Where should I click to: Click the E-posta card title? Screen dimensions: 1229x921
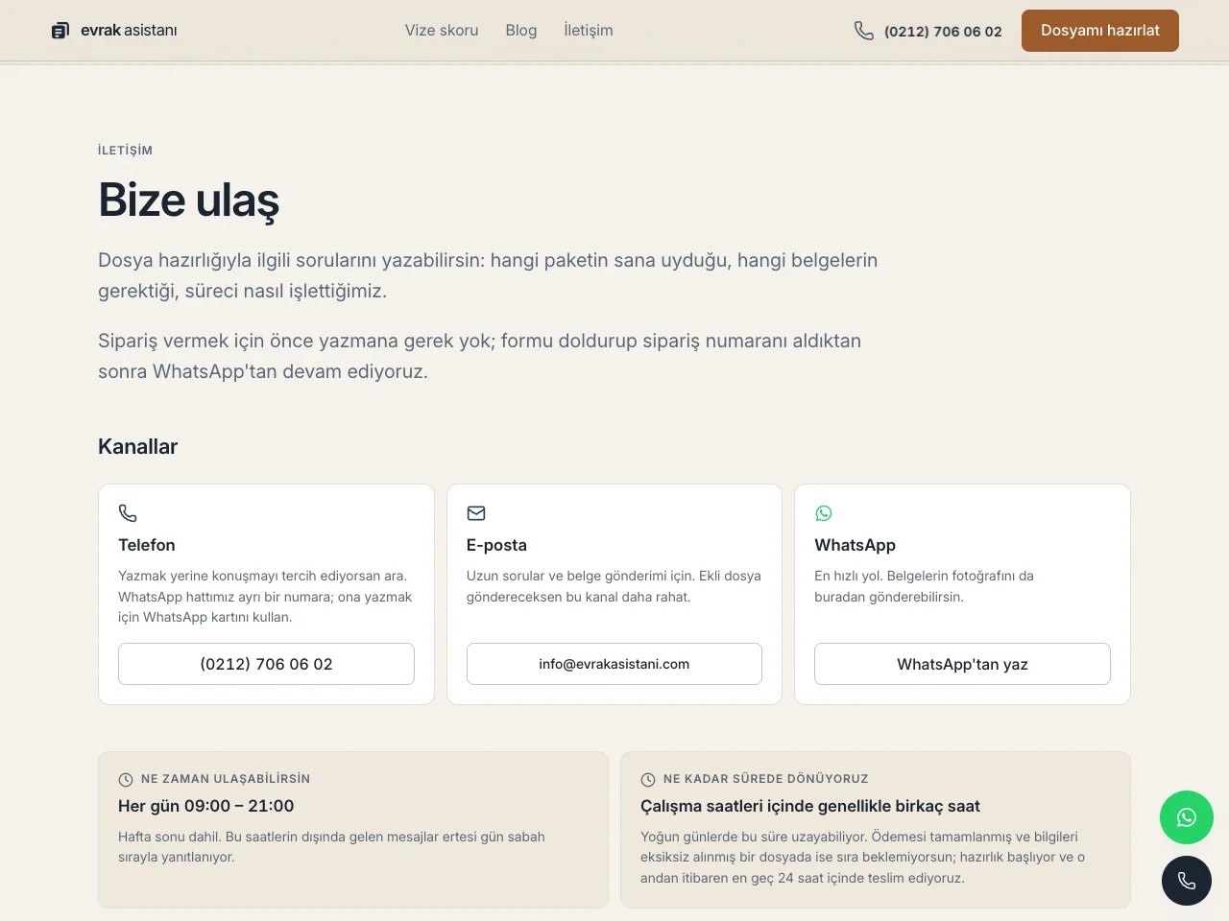pyautogui.click(x=496, y=545)
